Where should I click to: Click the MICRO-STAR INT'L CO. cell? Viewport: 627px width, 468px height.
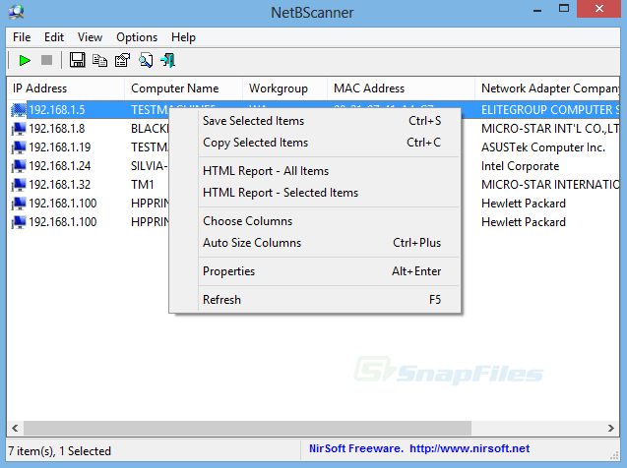coord(550,129)
